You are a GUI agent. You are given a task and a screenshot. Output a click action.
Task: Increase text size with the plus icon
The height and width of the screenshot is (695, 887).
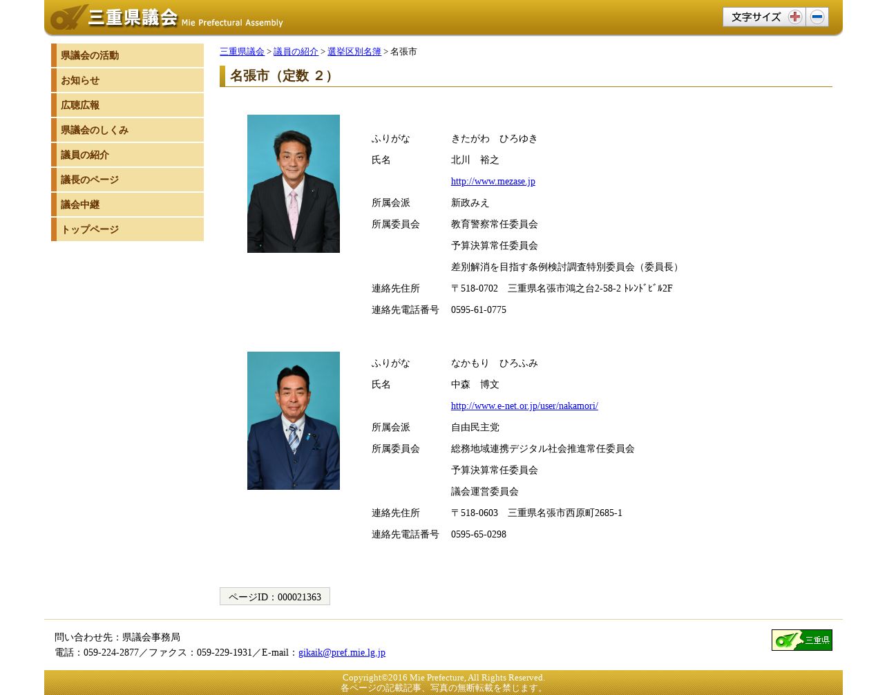click(x=794, y=17)
